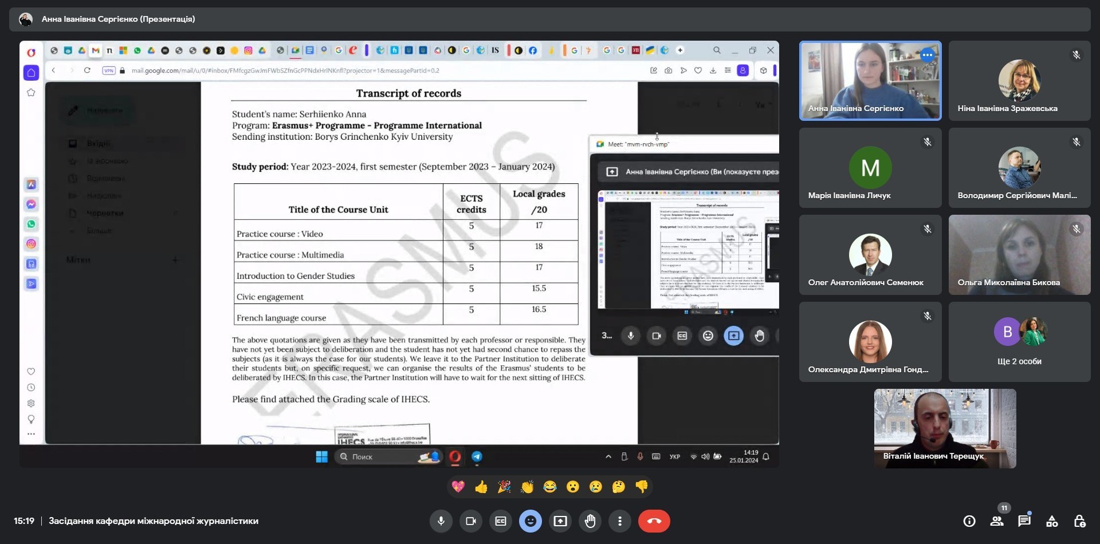Open host controls lock icon

pos(1079,521)
